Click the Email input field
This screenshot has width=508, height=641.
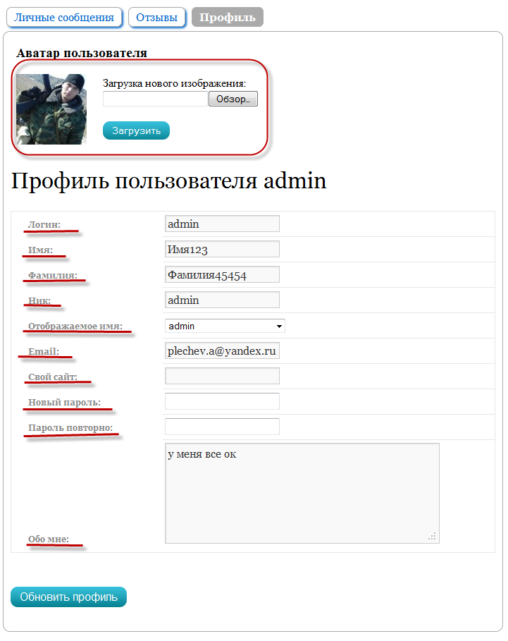tap(222, 350)
